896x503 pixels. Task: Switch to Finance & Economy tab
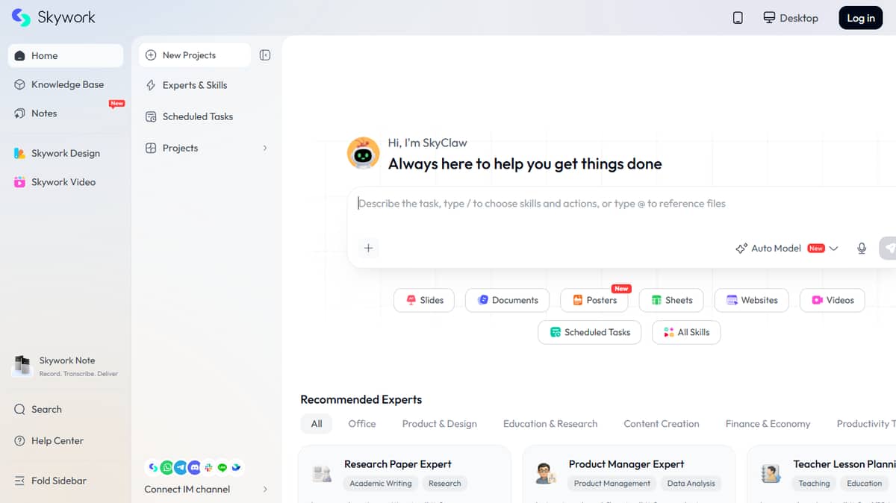point(768,424)
